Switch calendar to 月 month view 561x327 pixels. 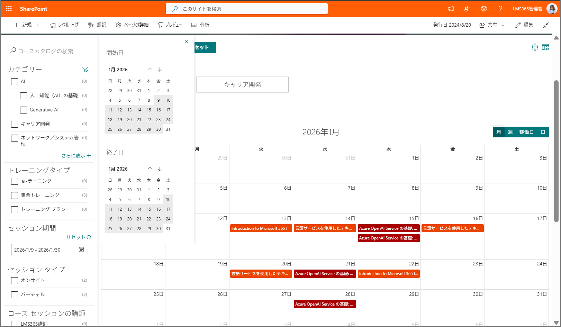[x=499, y=132]
